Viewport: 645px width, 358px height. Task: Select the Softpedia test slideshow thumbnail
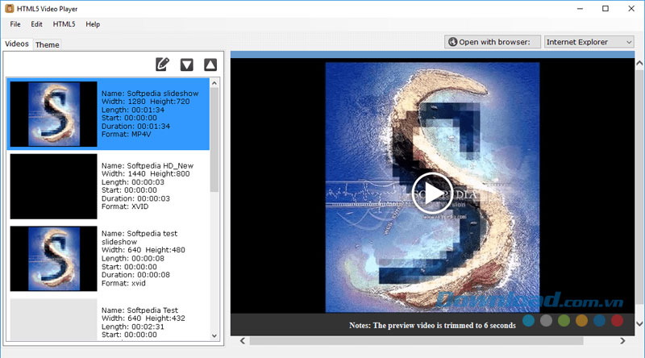pyautogui.click(x=53, y=259)
